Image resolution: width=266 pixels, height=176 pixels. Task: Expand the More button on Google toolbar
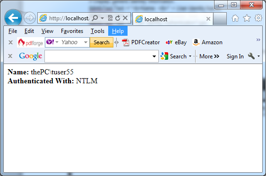click(209, 56)
